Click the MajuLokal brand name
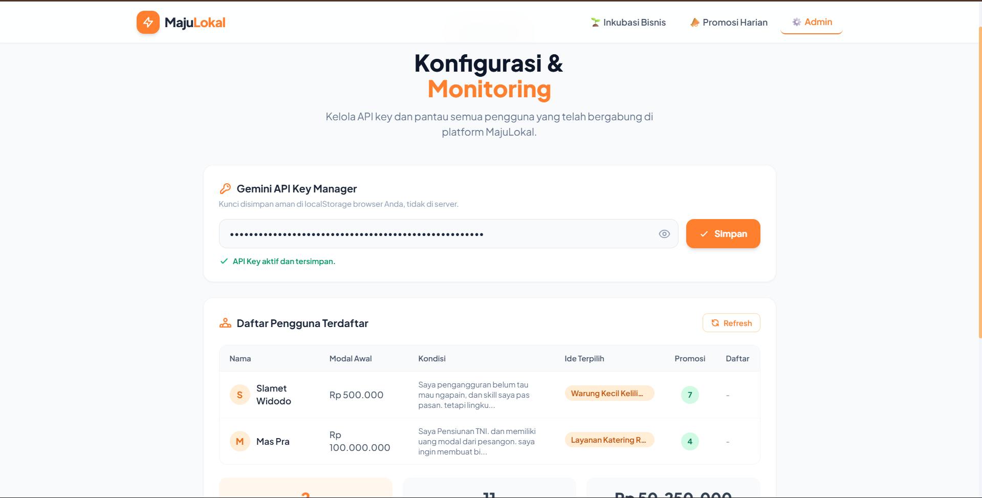982x498 pixels. point(195,23)
